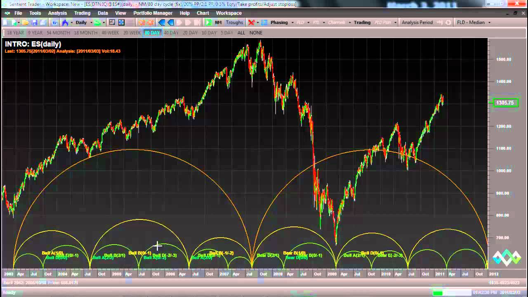Image resolution: width=528 pixels, height=297 pixels.
Task: Expand the Phasing dropdown arrow
Action: coord(292,22)
